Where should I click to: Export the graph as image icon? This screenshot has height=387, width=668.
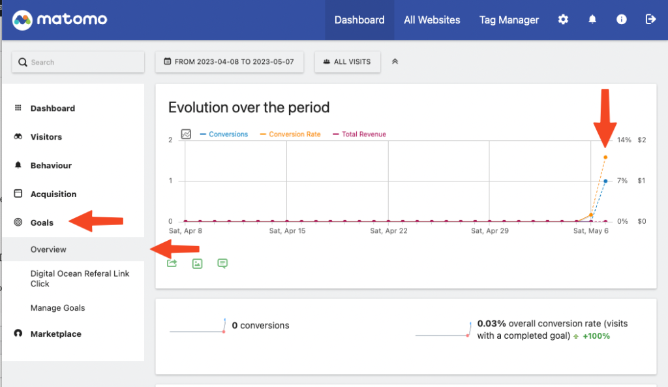click(x=197, y=264)
